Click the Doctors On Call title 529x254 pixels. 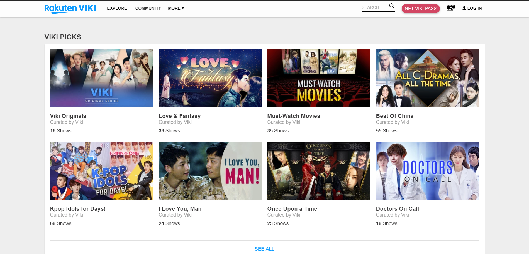coord(398,209)
